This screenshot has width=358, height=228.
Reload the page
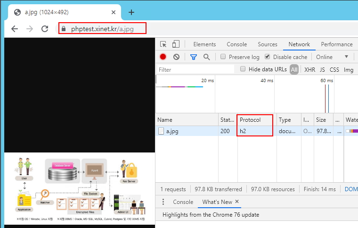click(x=45, y=29)
